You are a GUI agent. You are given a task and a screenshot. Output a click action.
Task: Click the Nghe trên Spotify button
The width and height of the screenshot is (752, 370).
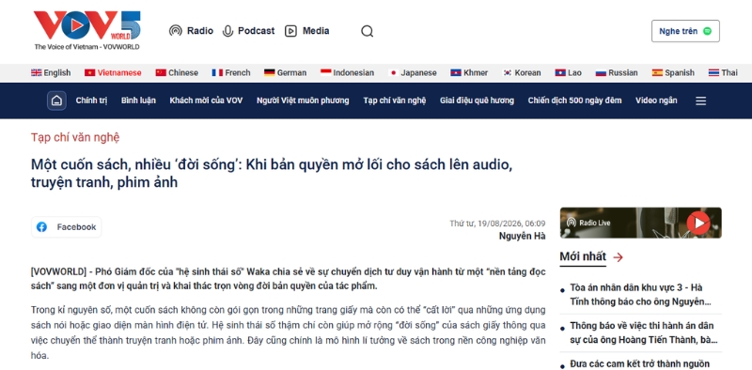pyautogui.click(x=685, y=31)
